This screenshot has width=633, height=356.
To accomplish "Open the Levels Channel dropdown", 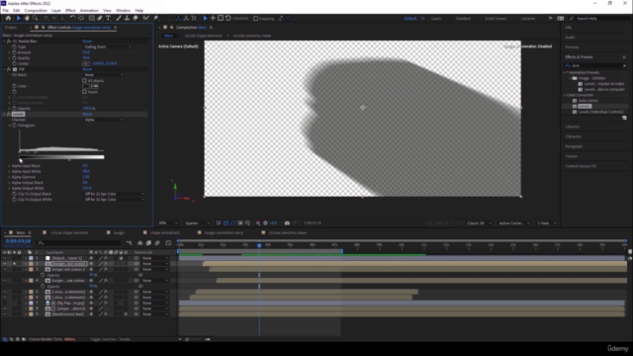I will tap(104, 120).
